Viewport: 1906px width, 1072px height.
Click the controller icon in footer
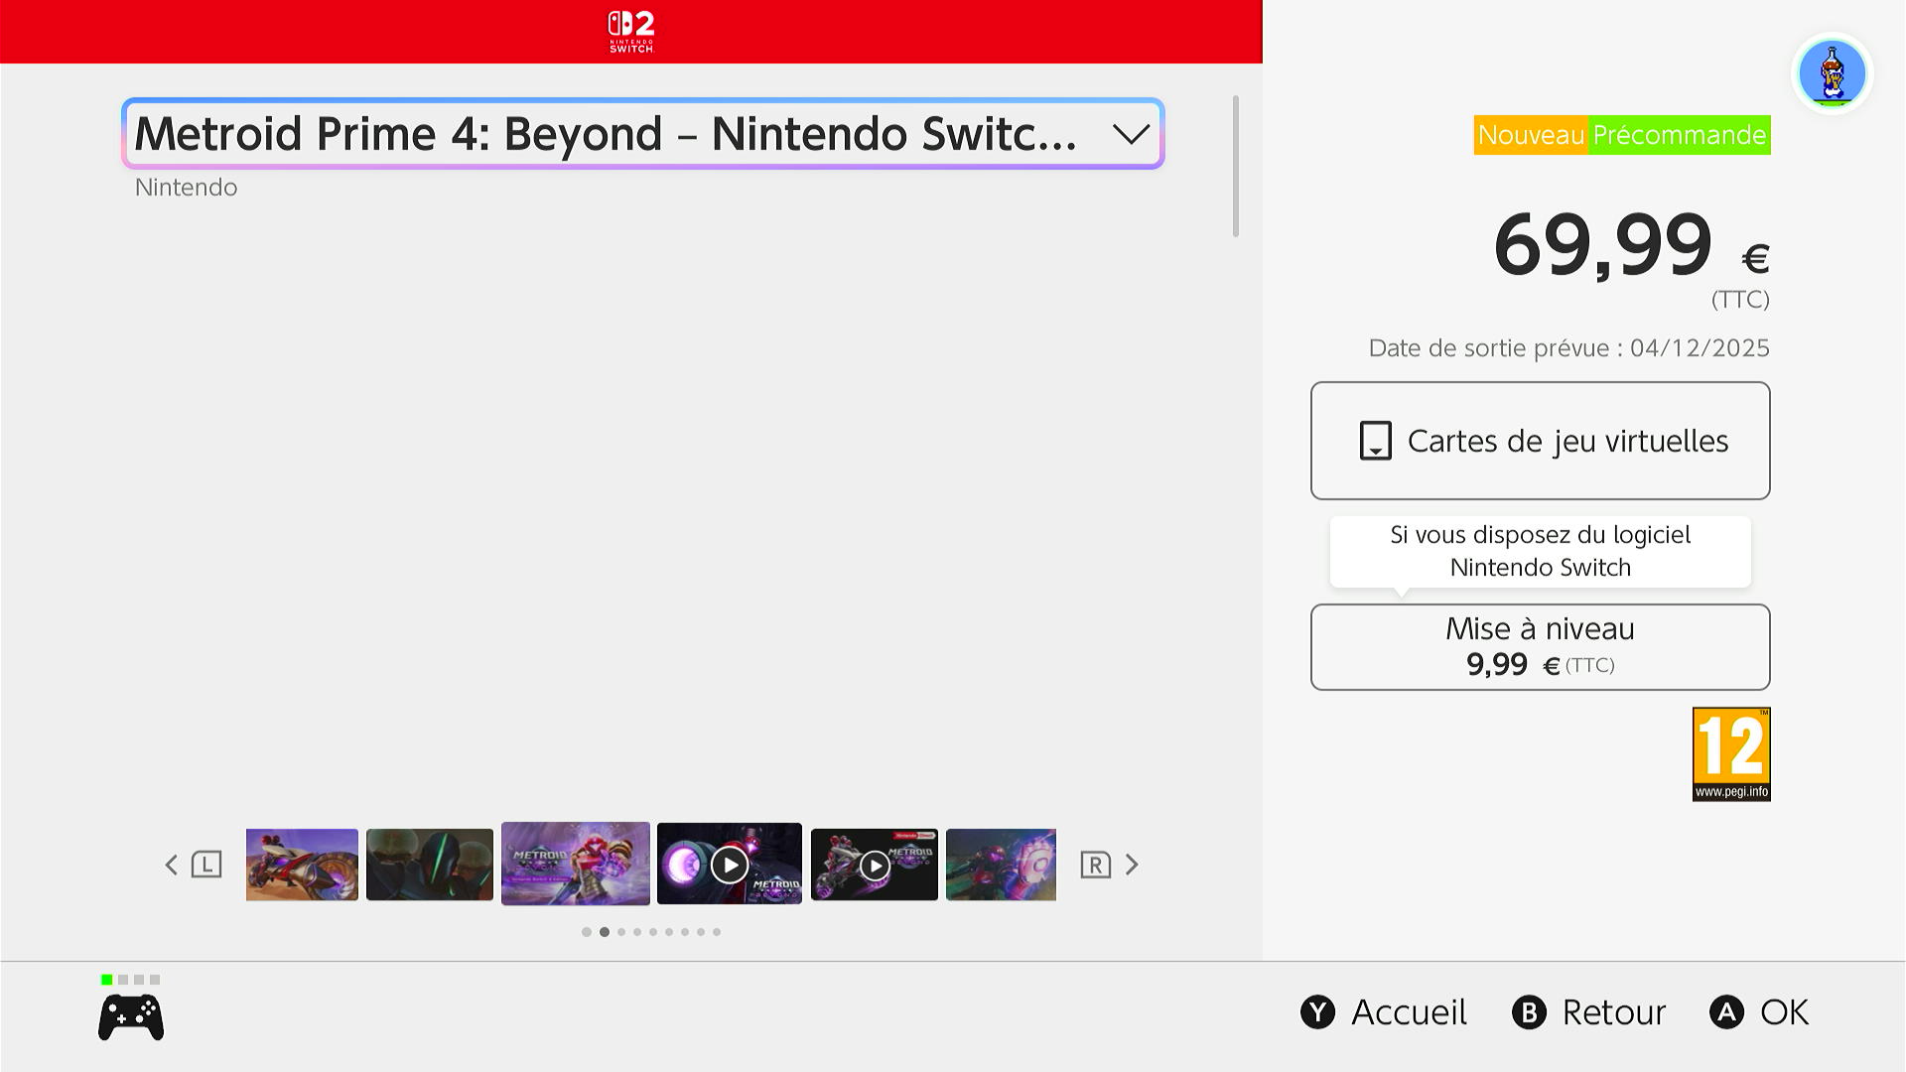coord(131,1017)
